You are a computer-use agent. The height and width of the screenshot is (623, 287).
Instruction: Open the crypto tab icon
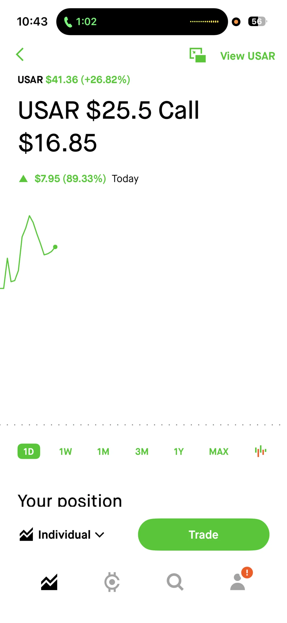(x=112, y=582)
